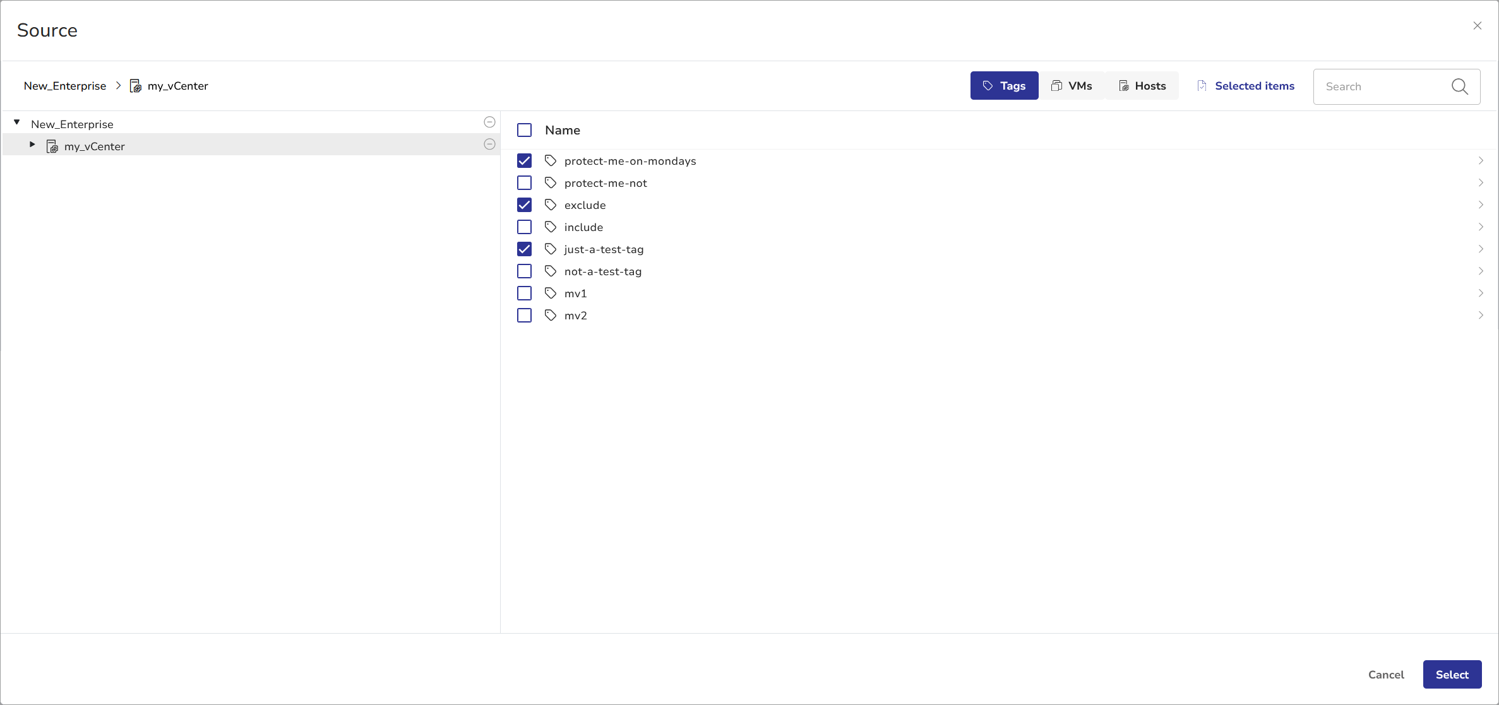This screenshot has height=705, width=1499.
Task: Click the tag icon next to include
Action: point(550,227)
